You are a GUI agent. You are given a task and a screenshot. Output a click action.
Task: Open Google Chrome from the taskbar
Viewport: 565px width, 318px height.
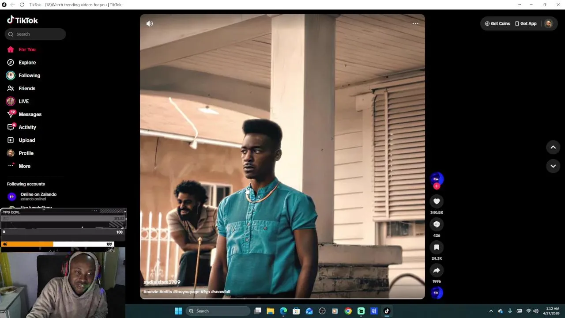click(348, 311)
